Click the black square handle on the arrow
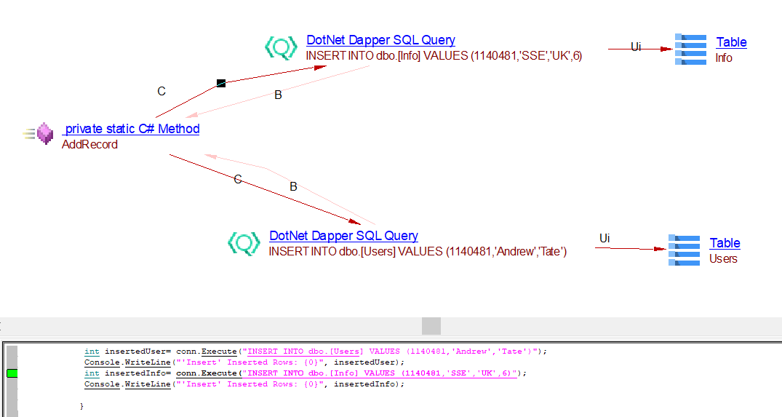This screenshot has width=782, height=417. click(221, 84)
